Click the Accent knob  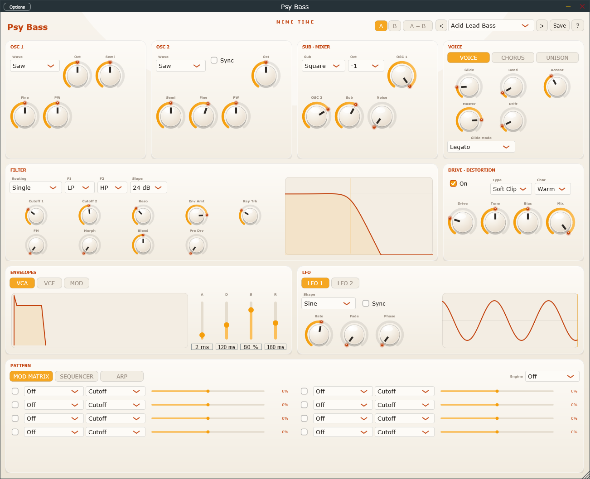(557, 86)
